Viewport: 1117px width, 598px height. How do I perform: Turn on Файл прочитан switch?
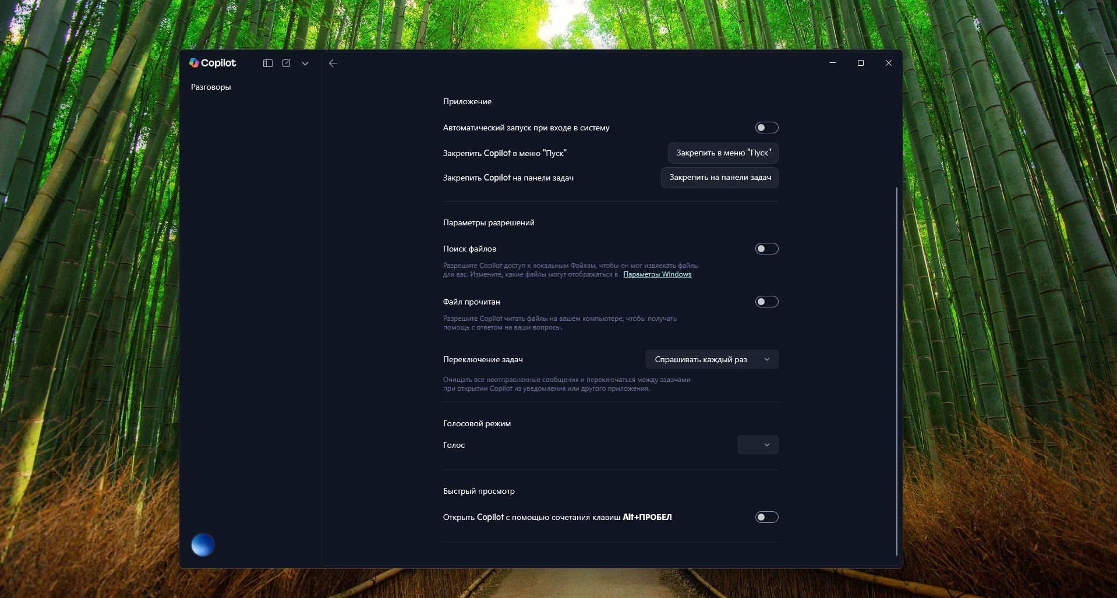pos(766,302)
